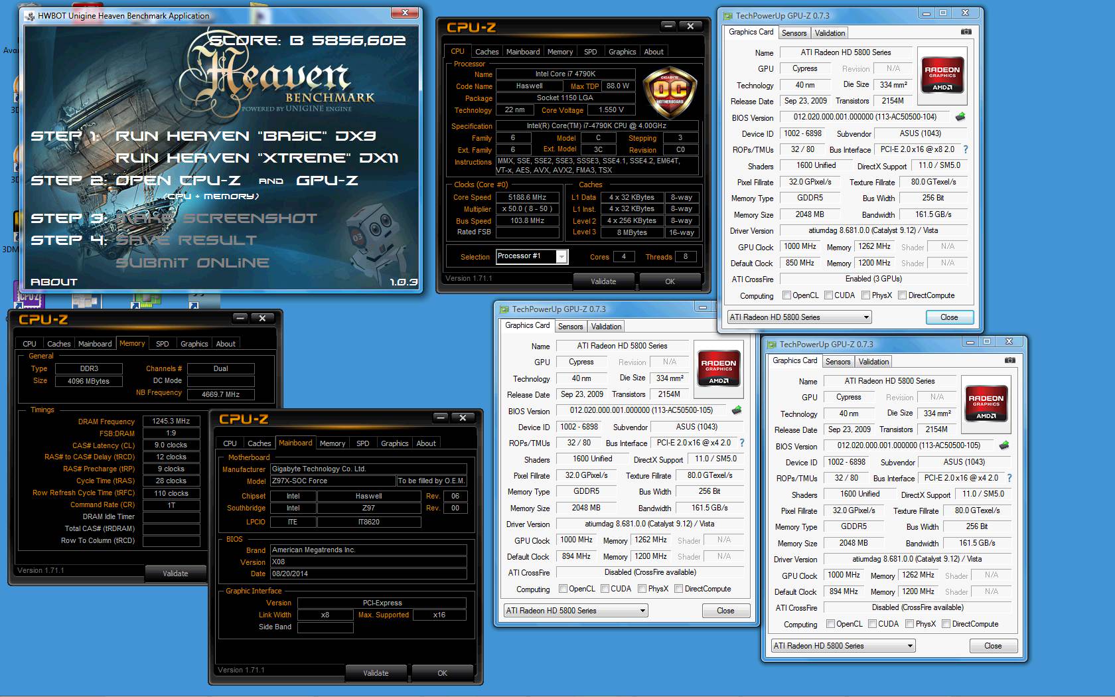Click BIOS save chip icon in top GPU-Z window
The height and width of the screenshot is (697, 1115).
tap(960, 117)
